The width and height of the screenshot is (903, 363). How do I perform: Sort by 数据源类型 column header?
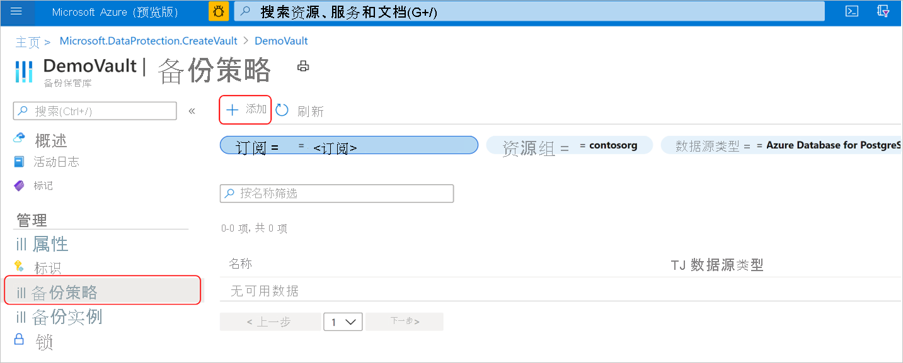click(727, 265)
